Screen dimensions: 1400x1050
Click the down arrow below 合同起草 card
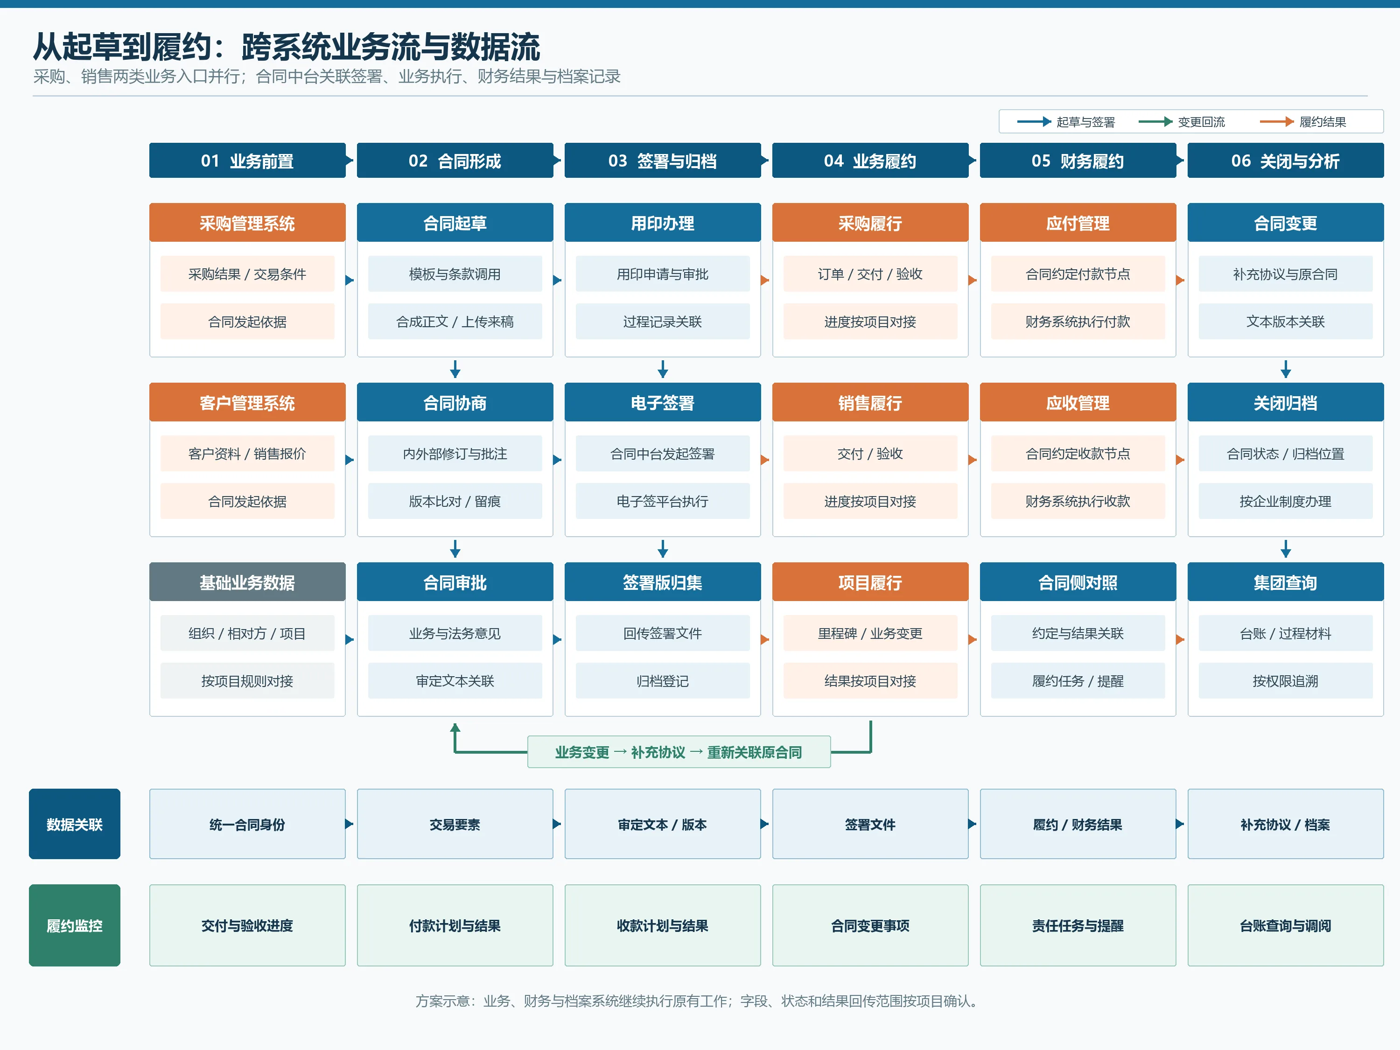coord(455,369)
